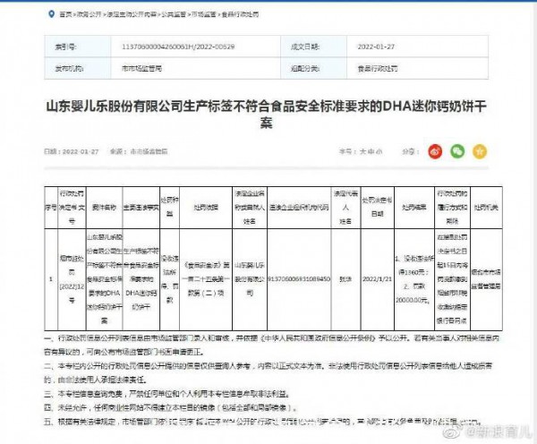Click the 市市场监管局 publishing agency value

tap(141, 69)
